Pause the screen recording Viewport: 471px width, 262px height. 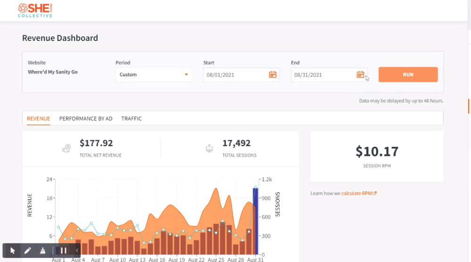[63, 251]
